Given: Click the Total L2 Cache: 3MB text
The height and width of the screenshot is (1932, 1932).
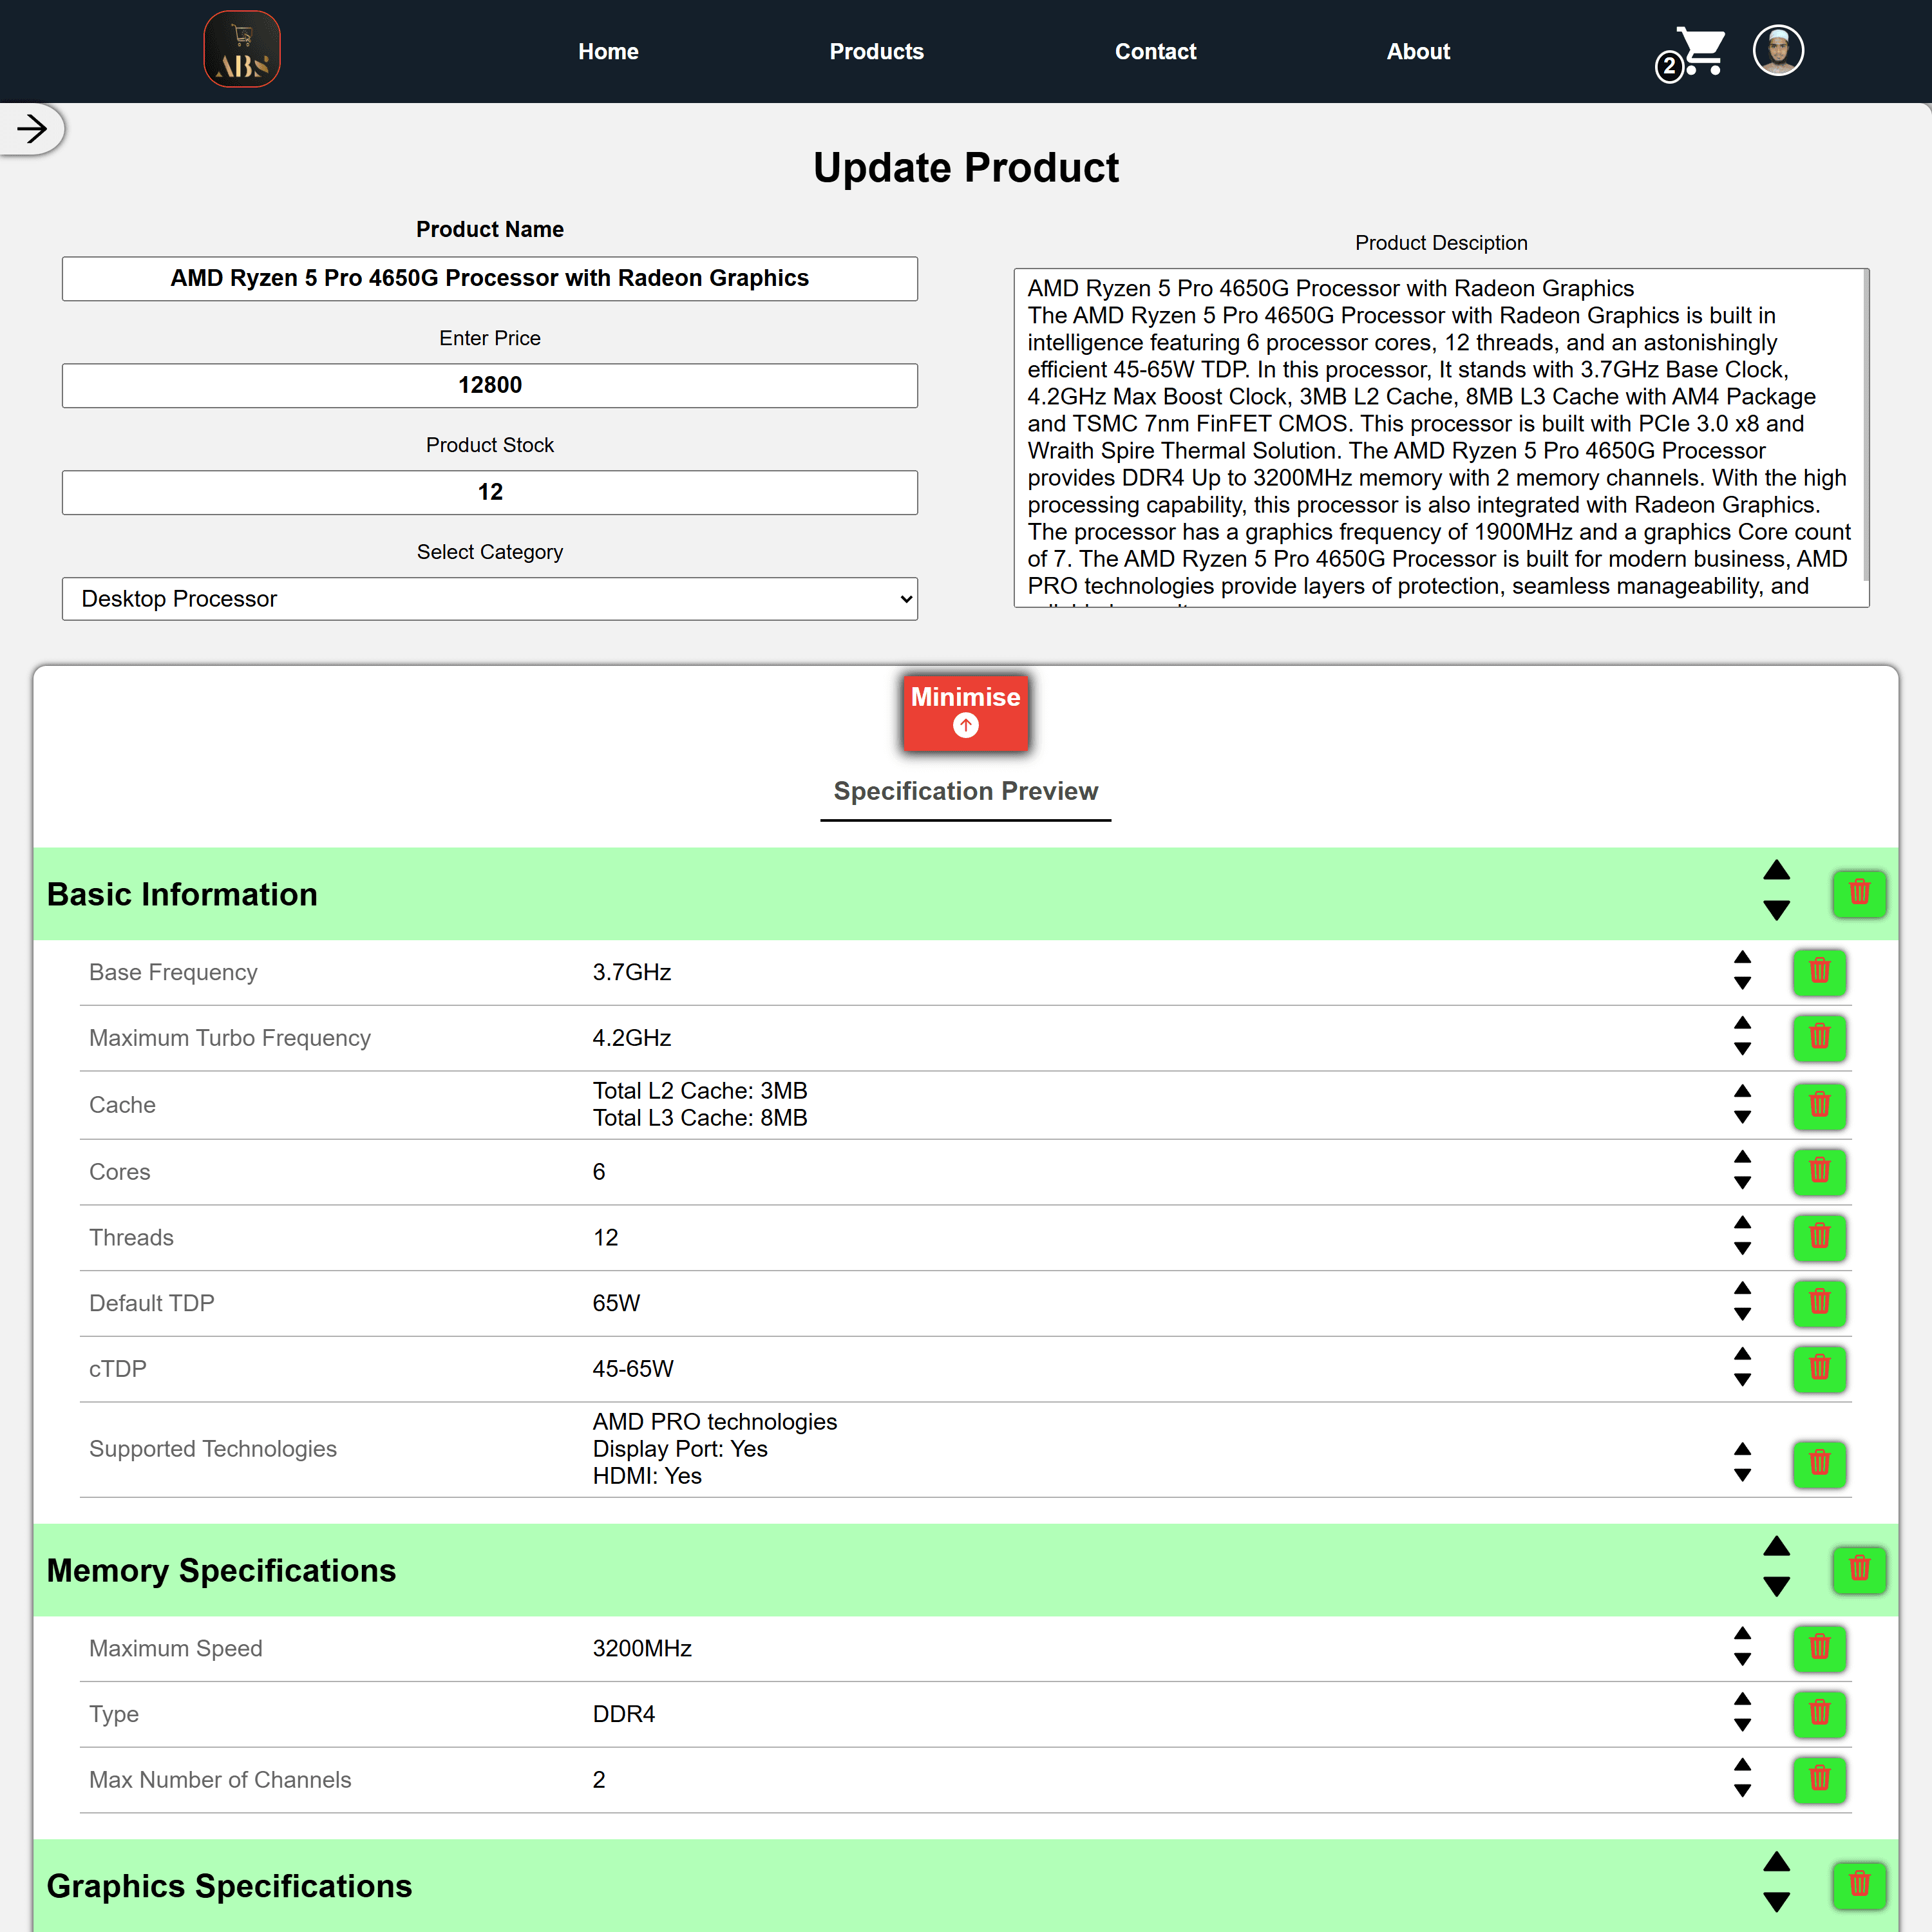Looking at the screenshot, I should [x=700, y=1091].
